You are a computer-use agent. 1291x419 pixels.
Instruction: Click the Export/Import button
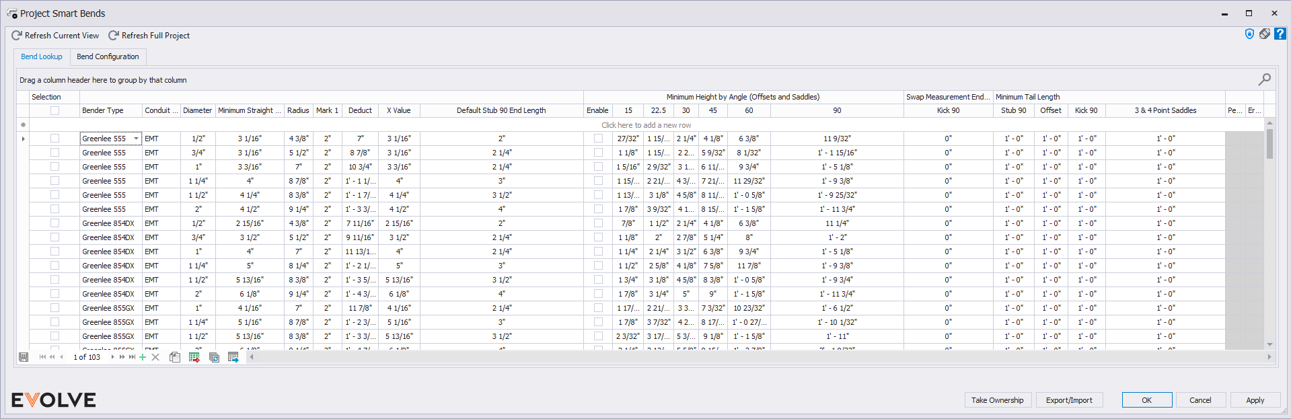(x=1069, y=400)
